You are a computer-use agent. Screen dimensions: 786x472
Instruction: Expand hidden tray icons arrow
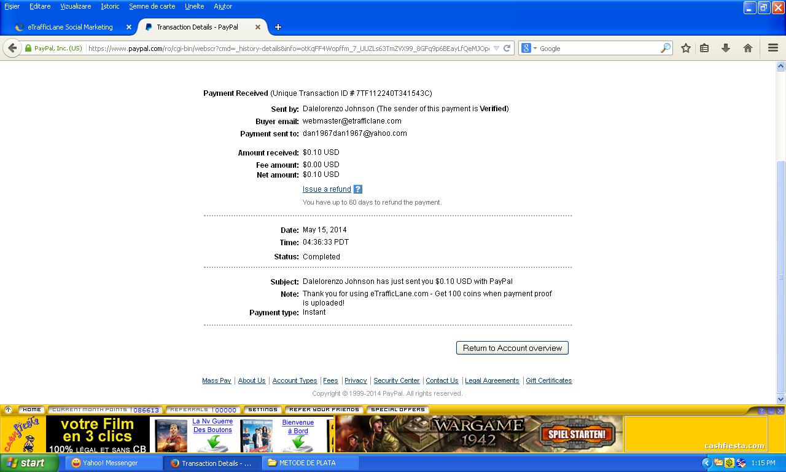point(706,463)
